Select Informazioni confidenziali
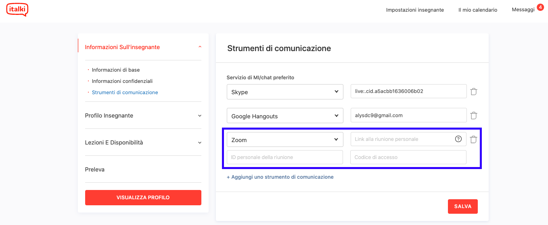Image resolution: width=548 pixels, height=225 pixels. point(122,81)
